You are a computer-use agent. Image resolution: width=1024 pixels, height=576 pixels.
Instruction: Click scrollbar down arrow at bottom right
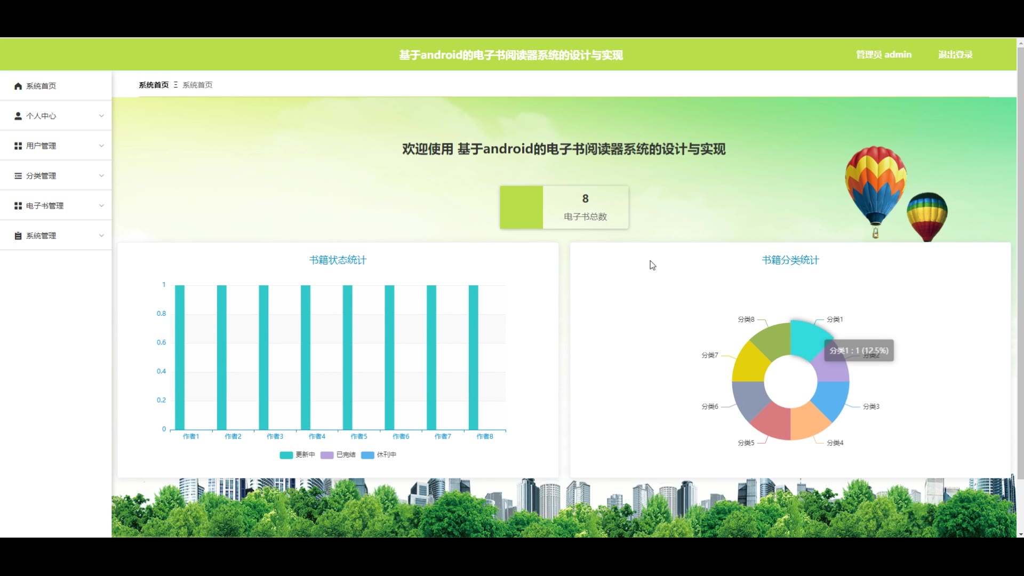[1020, 534]
